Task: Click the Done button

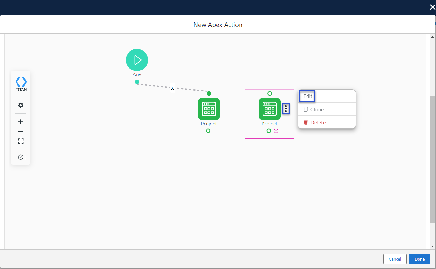Action: 419,259
